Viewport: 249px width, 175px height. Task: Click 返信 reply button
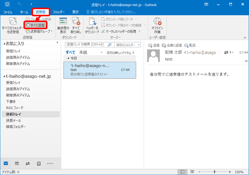click(x=154, y=45)
